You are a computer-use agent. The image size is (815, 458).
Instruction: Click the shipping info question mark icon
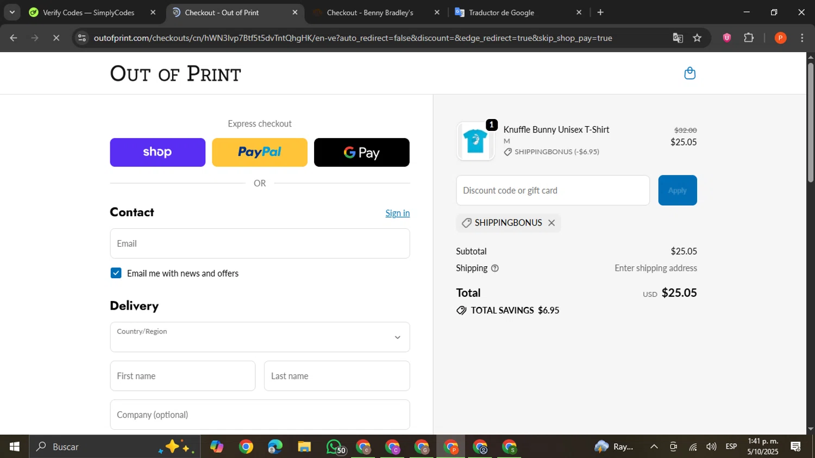pyautogui.click(x=494, y=268)
